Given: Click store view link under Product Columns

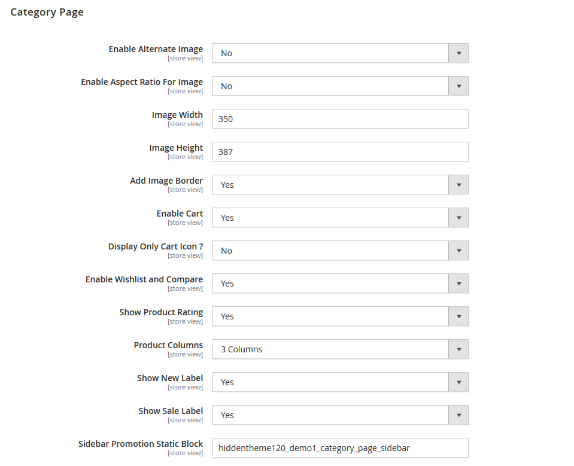Looking at the screenshot, I should 185,354.
